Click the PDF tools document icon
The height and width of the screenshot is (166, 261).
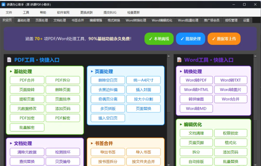click(9, 60)
